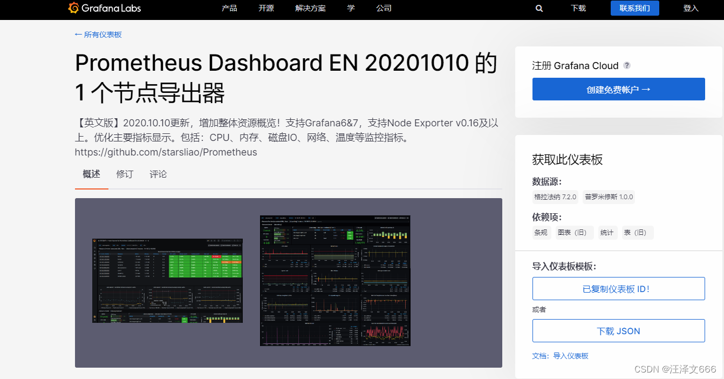
Task: Select the 条规 dependency tag
Action: [541, 233]
